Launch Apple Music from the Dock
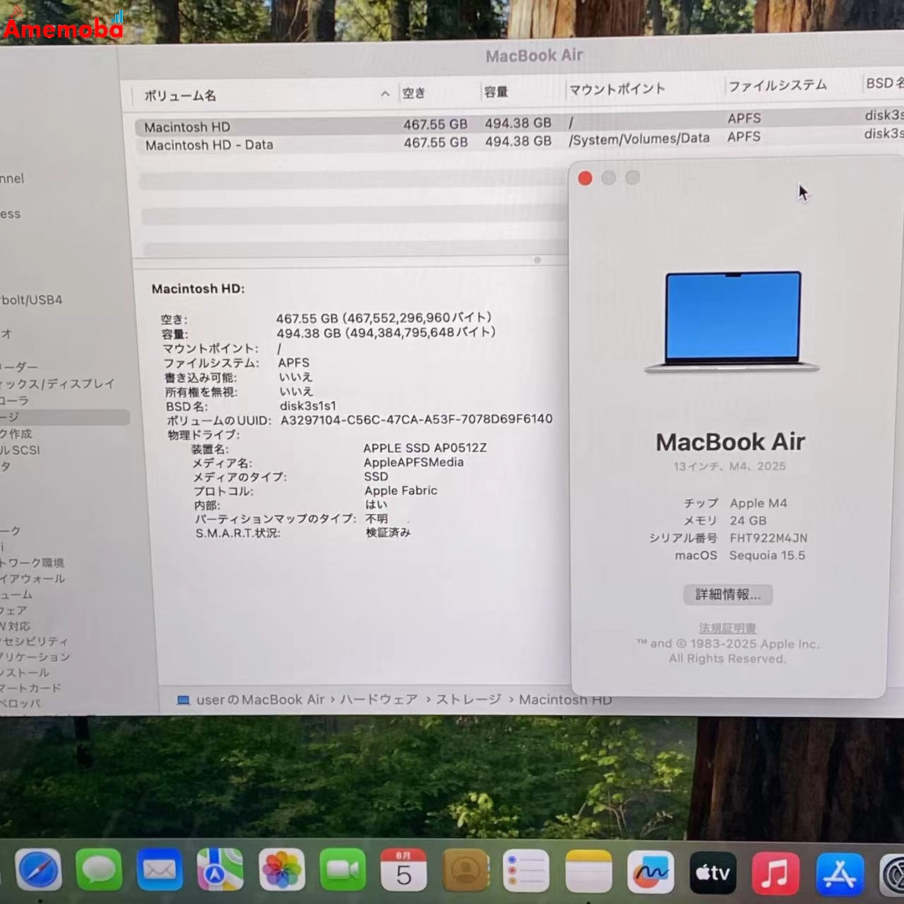Screen dimensions: 904x904 pyautogui.click(x=775, y=870)
